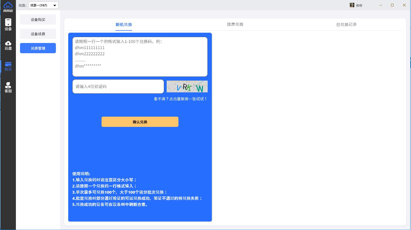Click the username 修修 in title bar
The image size is (411, 230).
pyautogui.click(x=359, y=5)
